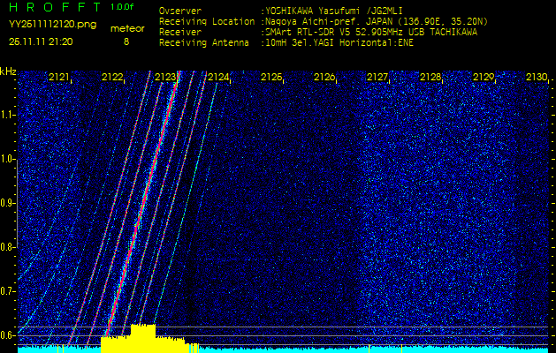556x353 pixels.
Task: Select the 0.7 frequency axis label
Action: 8,290
